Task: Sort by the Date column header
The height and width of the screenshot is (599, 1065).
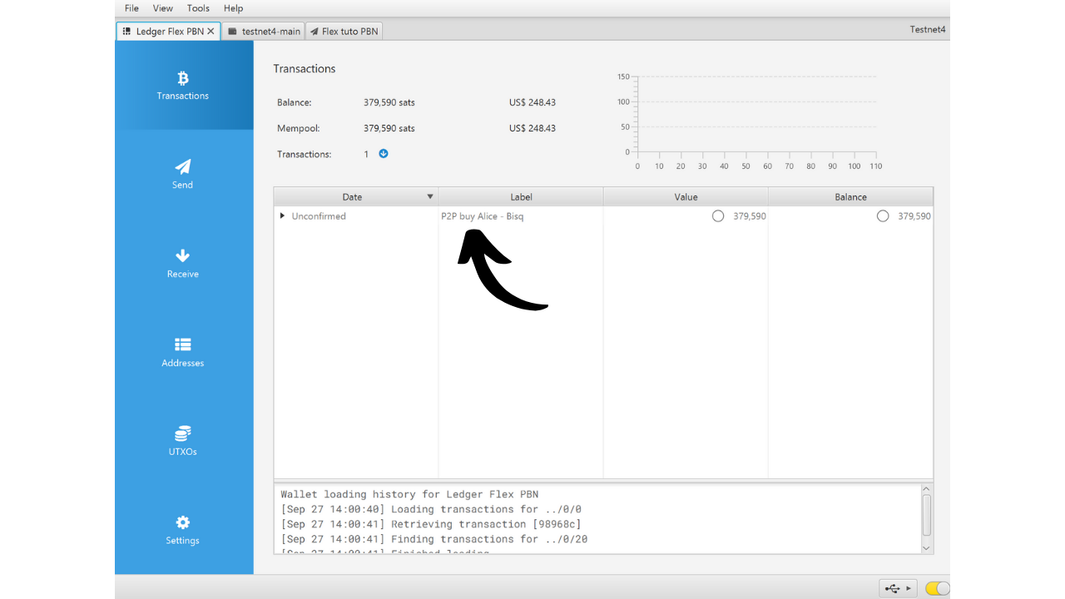Action: coord(356,197)
